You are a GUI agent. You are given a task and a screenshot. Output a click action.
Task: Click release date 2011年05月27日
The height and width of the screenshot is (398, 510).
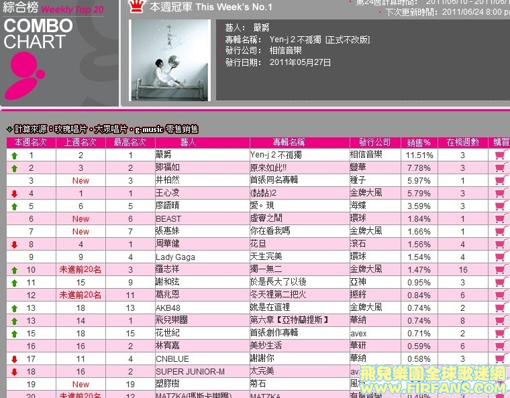tap(300, 62)
